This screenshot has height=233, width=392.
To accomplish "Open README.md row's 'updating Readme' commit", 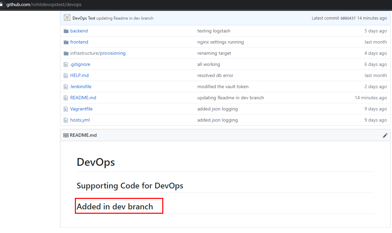I will coord(230,98).
